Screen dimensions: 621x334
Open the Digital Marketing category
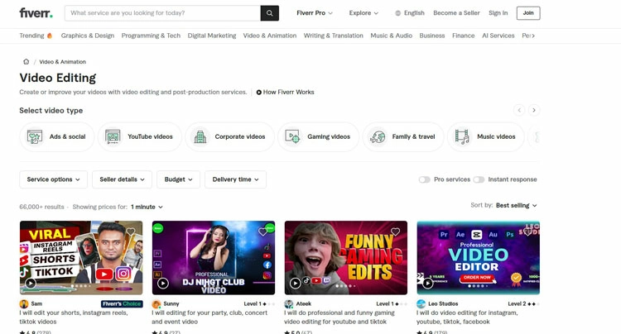click(x=212, y=36)
